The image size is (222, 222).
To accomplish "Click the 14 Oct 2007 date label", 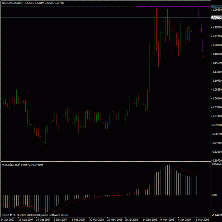I will point(43,220).
